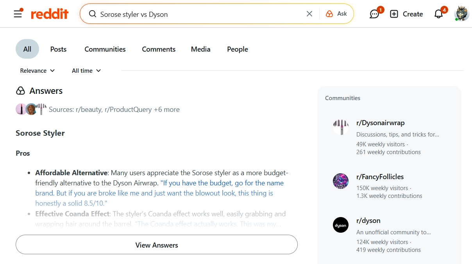Image resolution: width=472 pixels, height=264 pixels.
Task: Switch to the Communities tab
Action: [105, 49]
